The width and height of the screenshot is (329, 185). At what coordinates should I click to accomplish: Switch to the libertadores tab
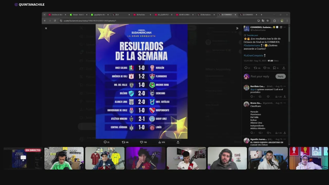click(x=206, y=15)
